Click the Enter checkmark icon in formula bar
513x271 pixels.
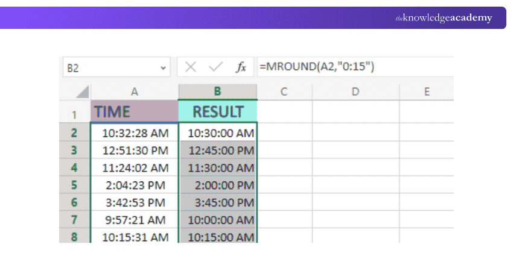coord(215,67)
